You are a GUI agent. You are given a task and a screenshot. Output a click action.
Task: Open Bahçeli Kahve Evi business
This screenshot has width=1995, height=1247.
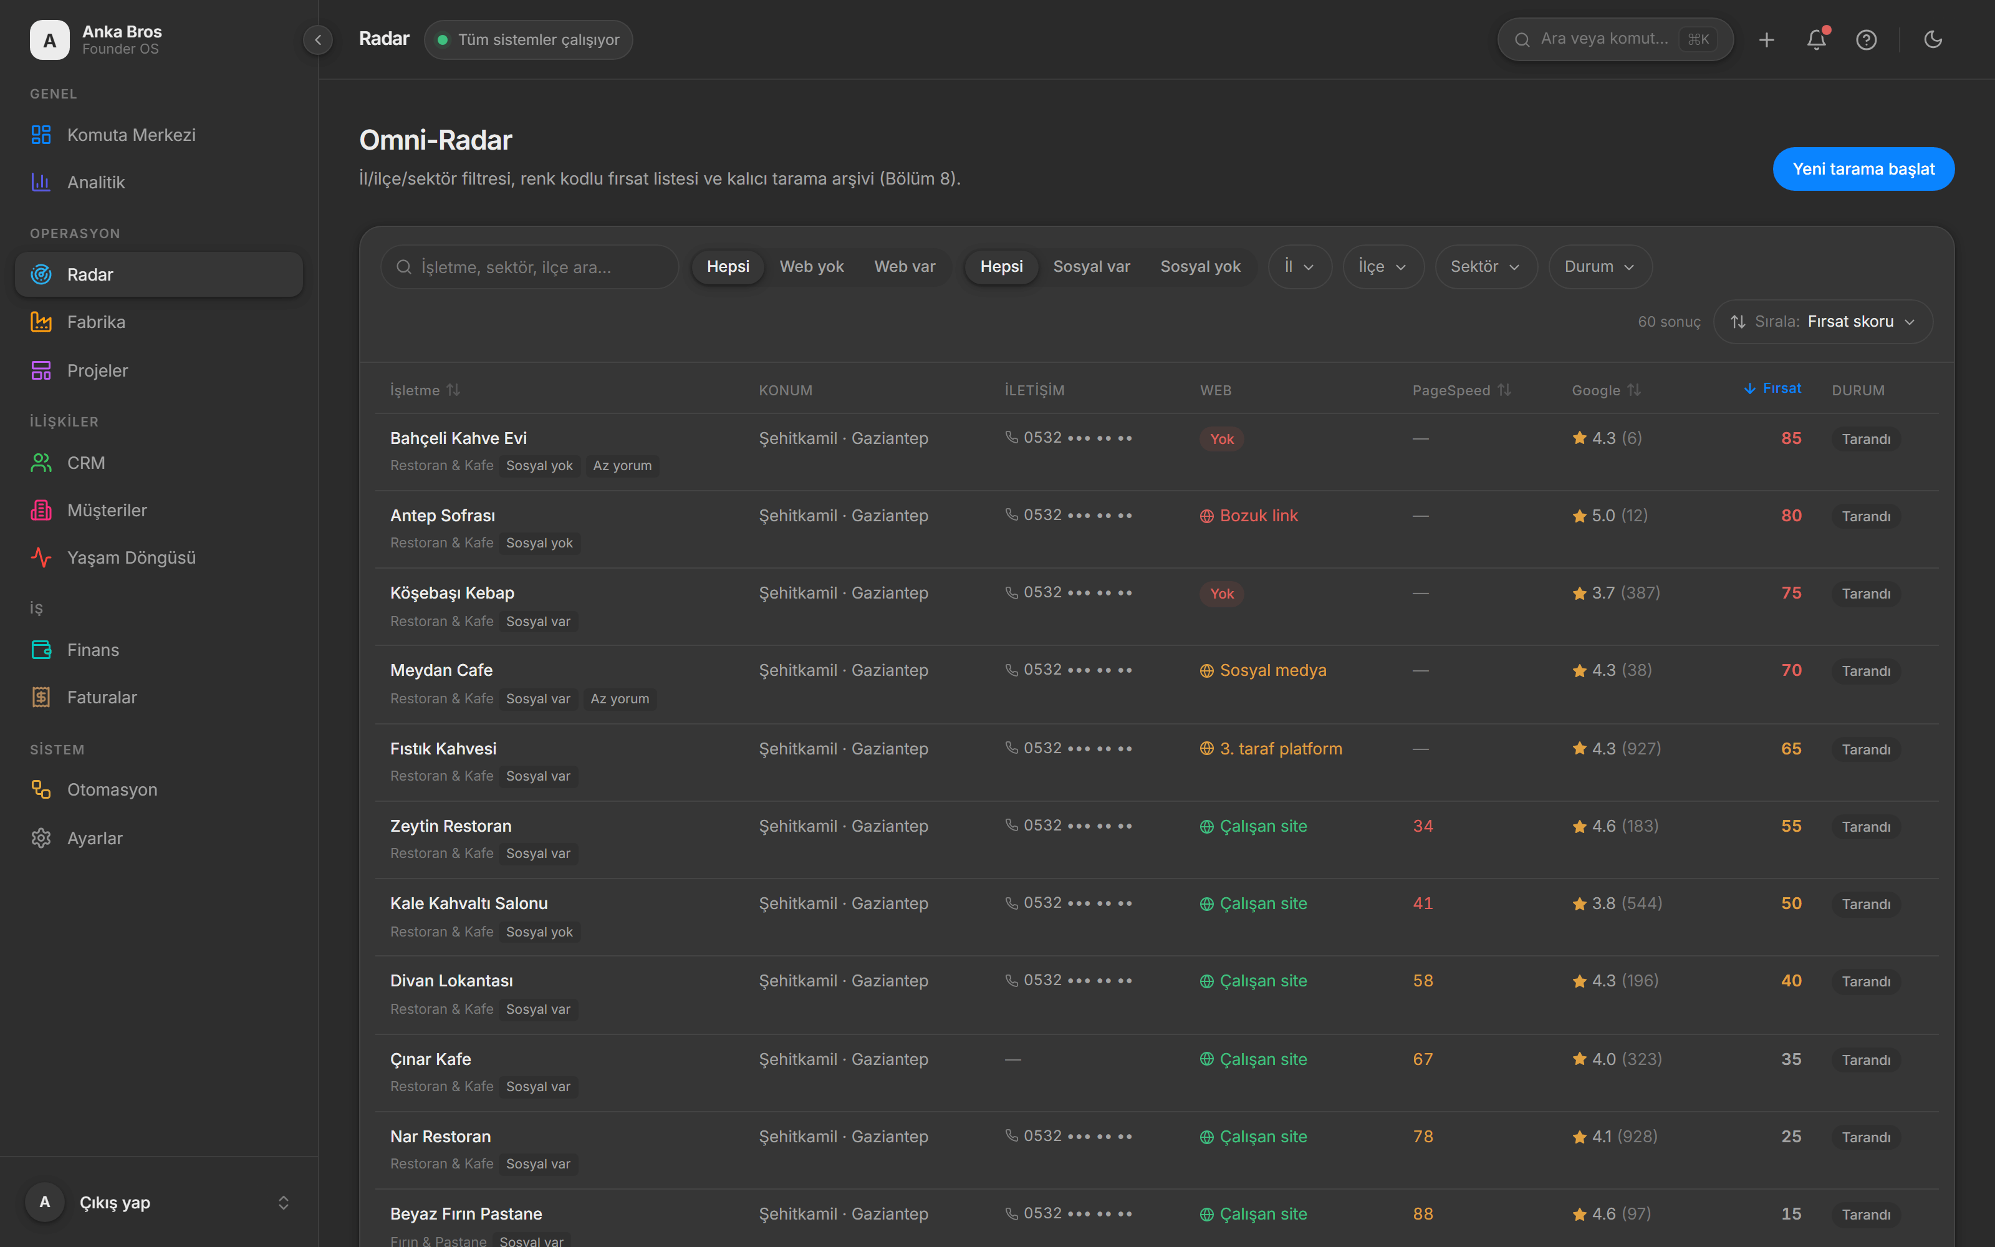click(458, 438)
